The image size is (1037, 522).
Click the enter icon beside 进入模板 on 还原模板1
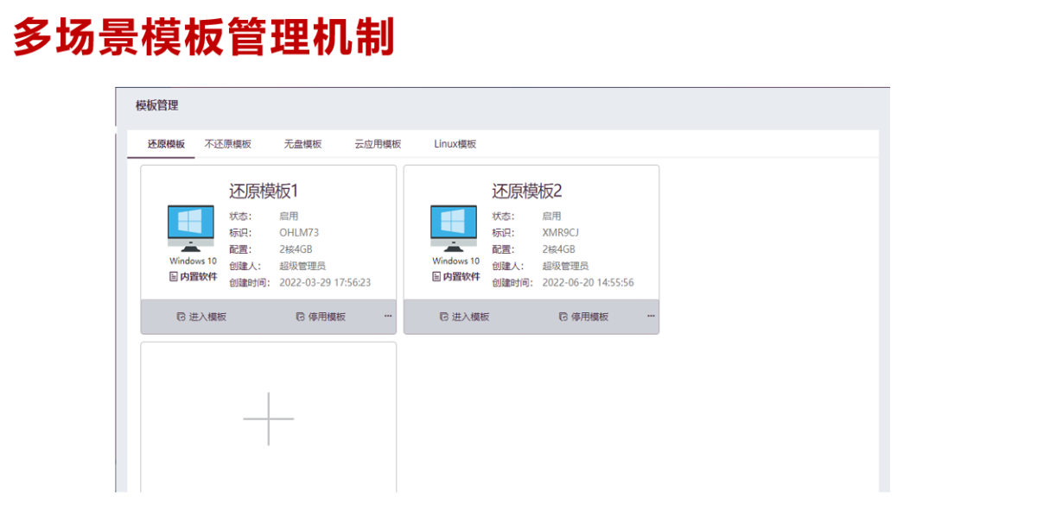(180, 316)
